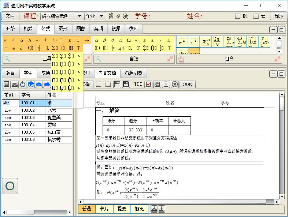Switch to the 题目 tab
Viewport: 288px width, 217px height.
click(x=10, y=73)
